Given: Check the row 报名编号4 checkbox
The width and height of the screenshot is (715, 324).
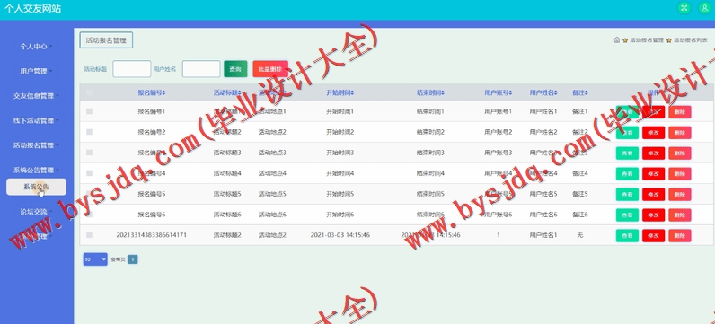Looking at the screenshot, I should coord(90,173).
